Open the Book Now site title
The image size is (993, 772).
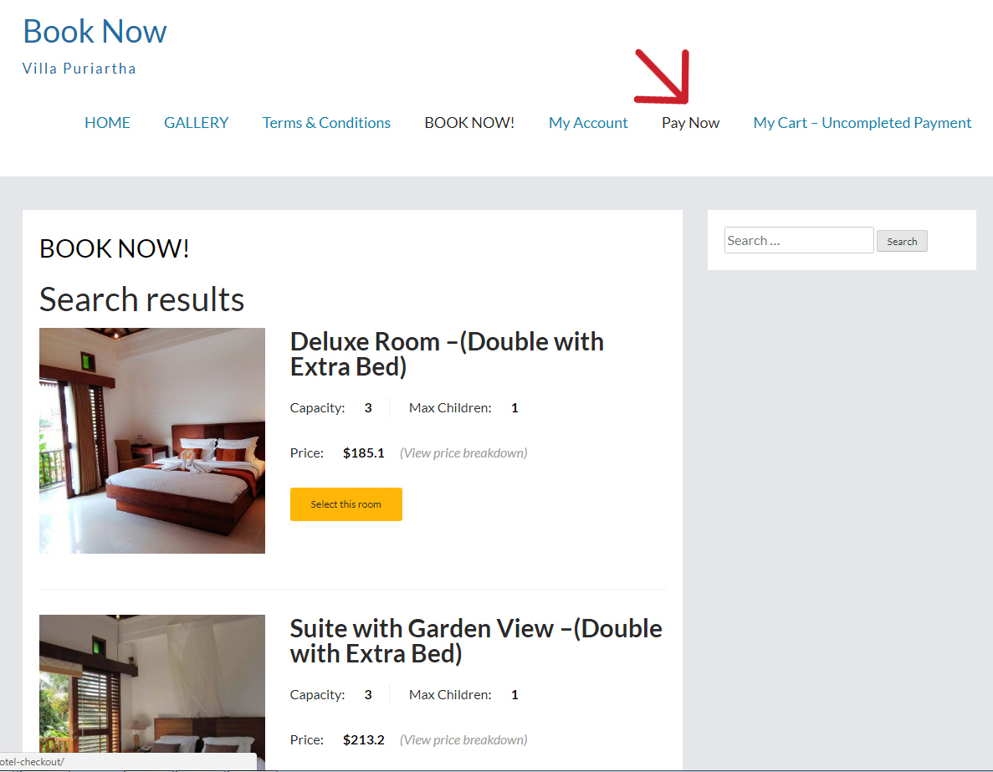pos(95,31)
